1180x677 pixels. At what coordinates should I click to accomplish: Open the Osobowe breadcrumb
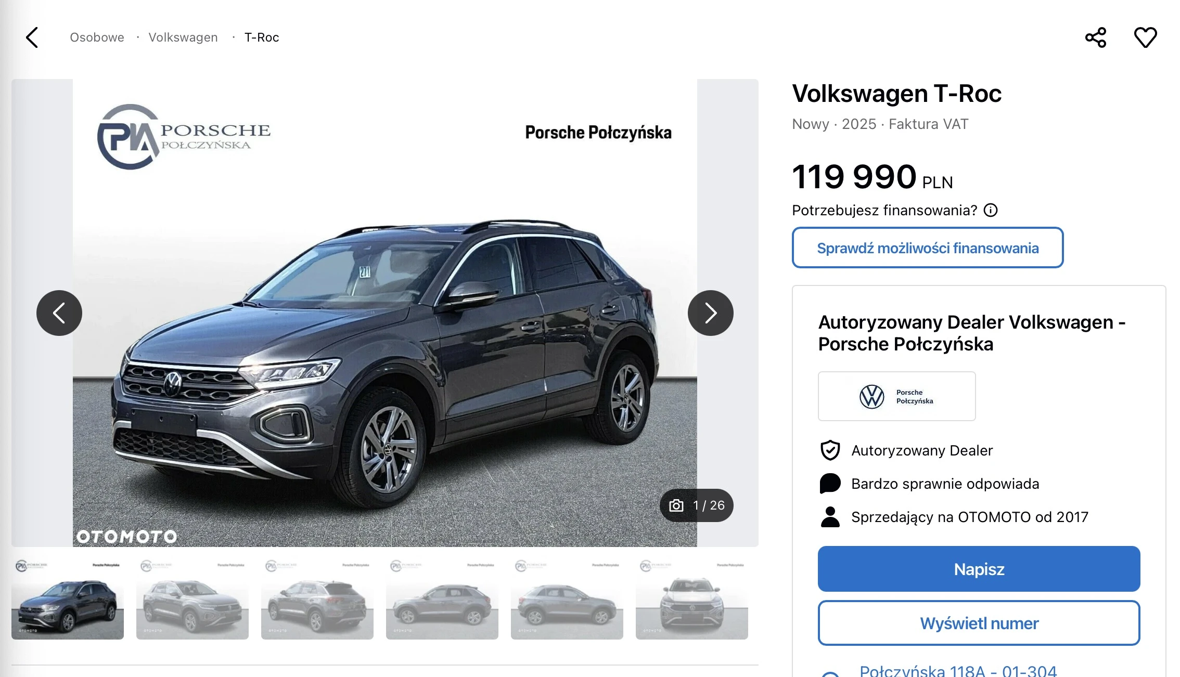pos(97,37)
